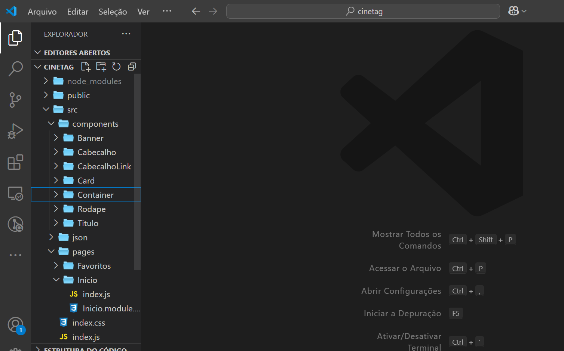The height and width of the screenshot is (351, 564).
Task: Expand the Card folder
Action: (x=83, y=181)
